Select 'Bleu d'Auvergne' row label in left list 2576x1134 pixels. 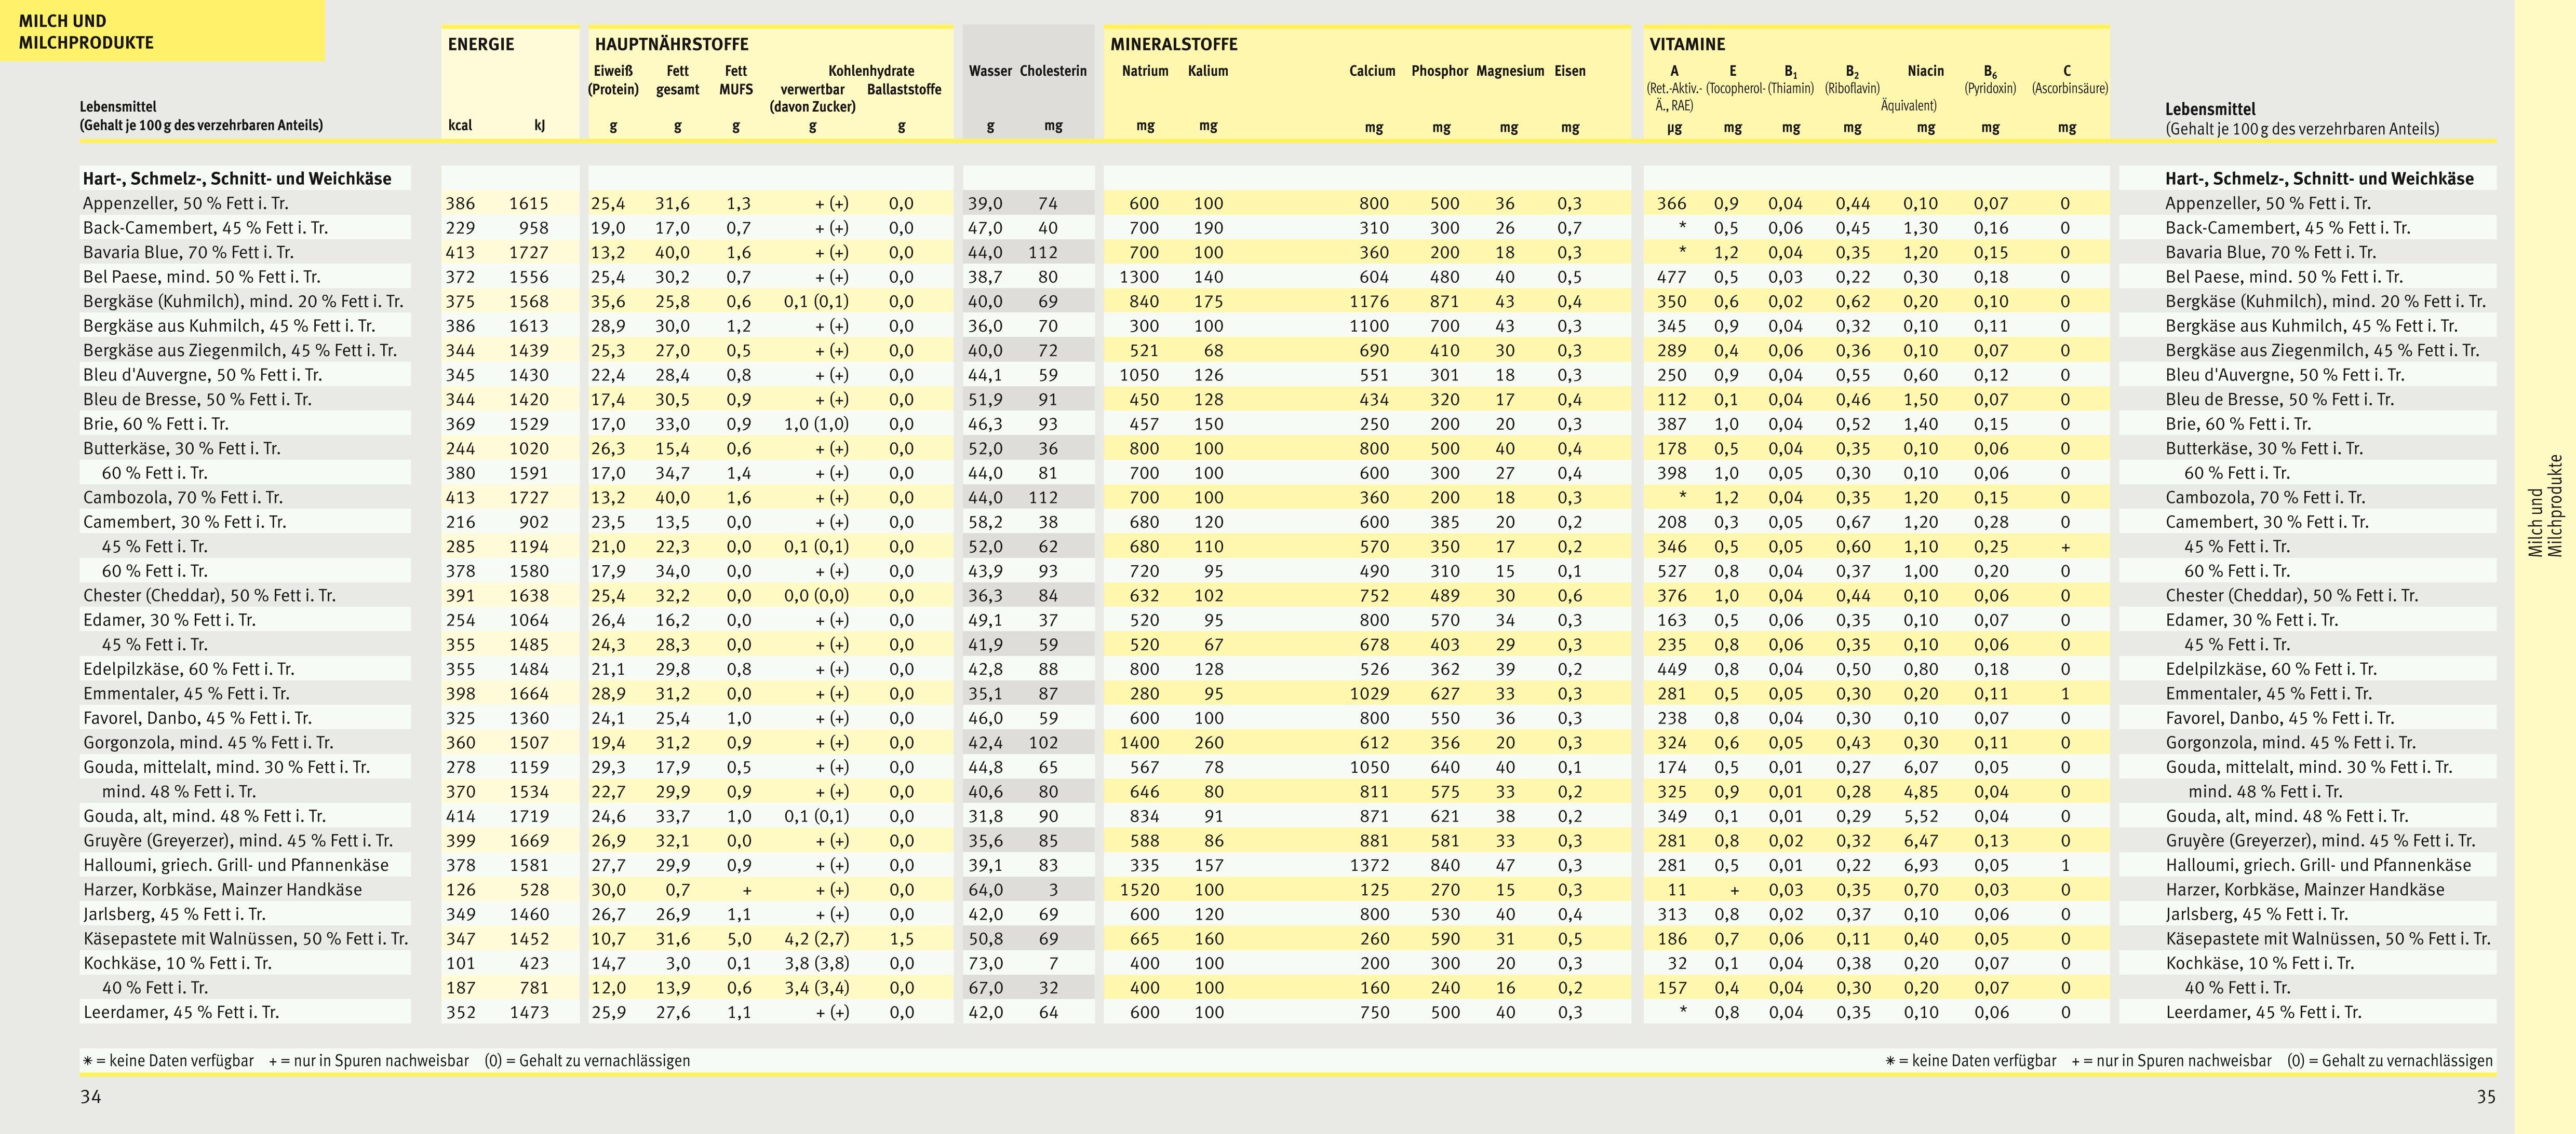[x=203, y=376]
